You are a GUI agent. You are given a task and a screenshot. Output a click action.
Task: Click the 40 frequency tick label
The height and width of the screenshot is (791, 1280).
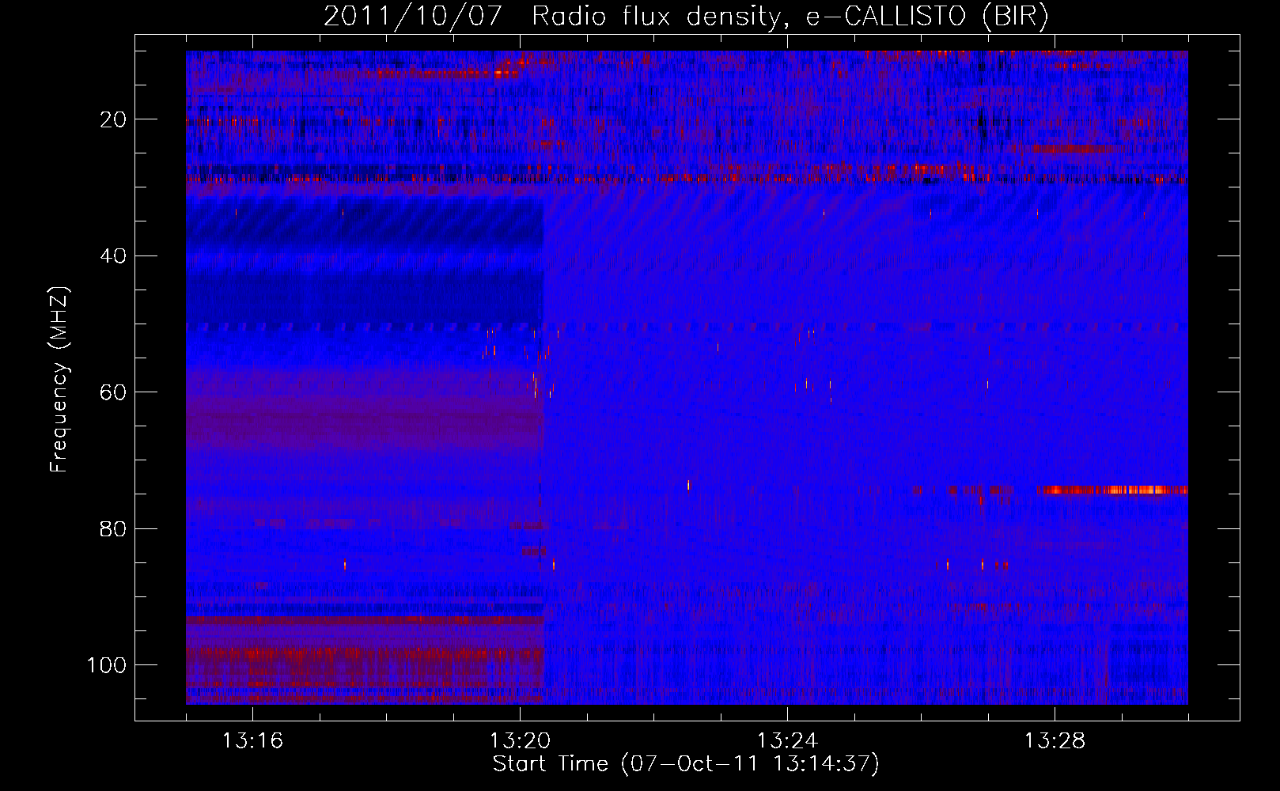[x=113, y=255]
